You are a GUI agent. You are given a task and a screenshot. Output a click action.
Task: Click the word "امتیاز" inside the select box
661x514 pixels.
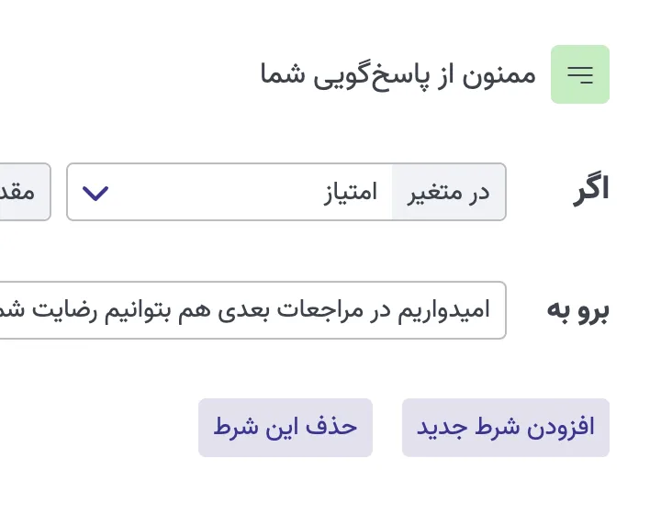351,193
